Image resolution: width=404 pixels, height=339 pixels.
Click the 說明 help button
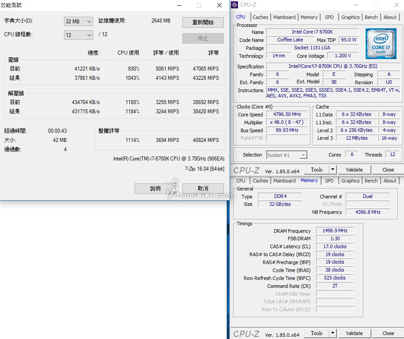(x=155, y=189)
